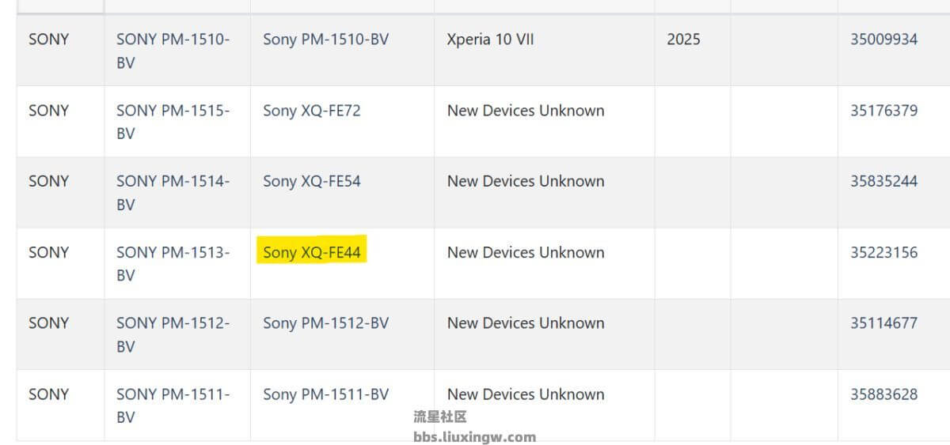This screenshot has height=445, width=950.
Task: Open the 35883628 number link
Action: coord(884,394)
